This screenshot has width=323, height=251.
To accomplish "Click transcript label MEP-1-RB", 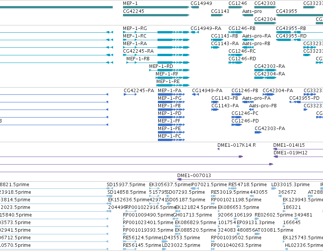I will [138, 59].
